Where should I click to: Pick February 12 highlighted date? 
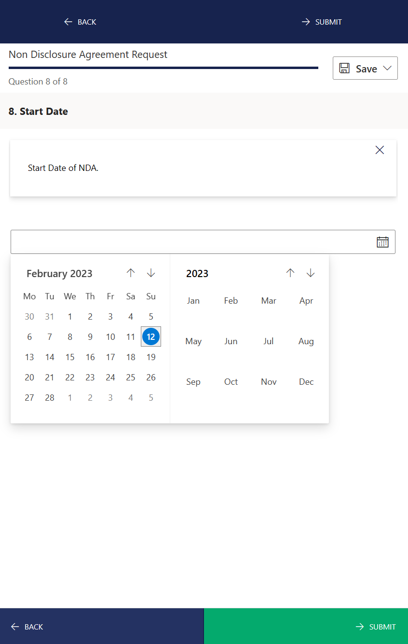tap(151, 336)
